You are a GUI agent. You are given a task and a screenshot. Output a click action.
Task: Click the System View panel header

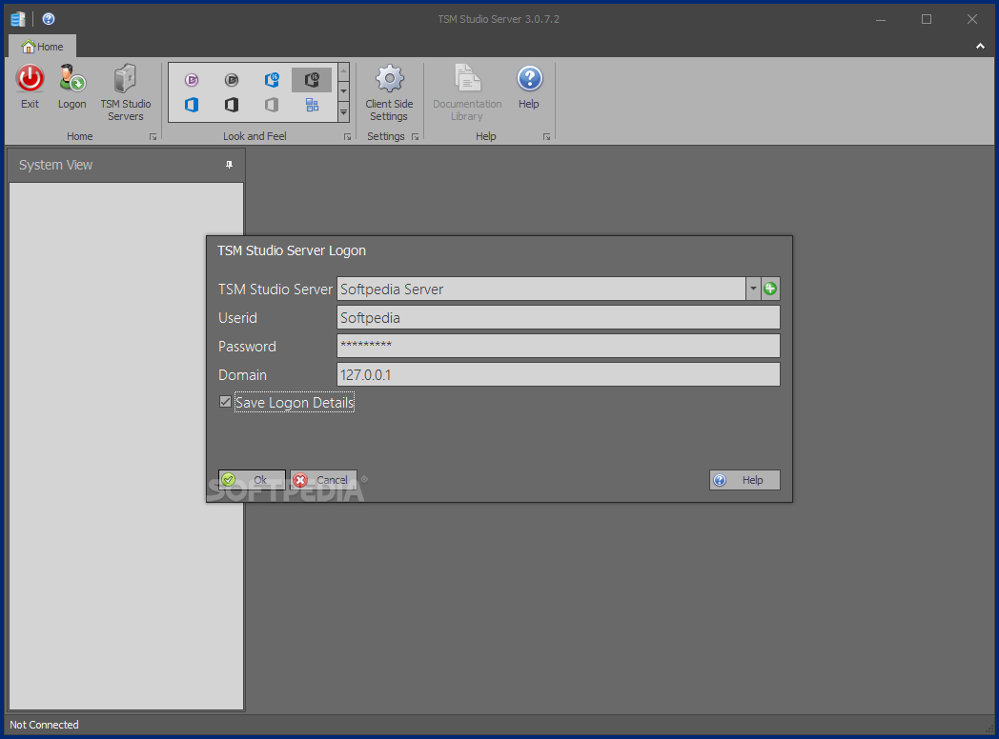click(x=126, y=165)
